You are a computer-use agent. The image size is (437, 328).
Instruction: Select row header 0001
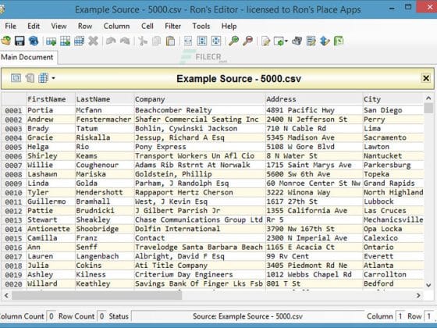click(13, 110)
